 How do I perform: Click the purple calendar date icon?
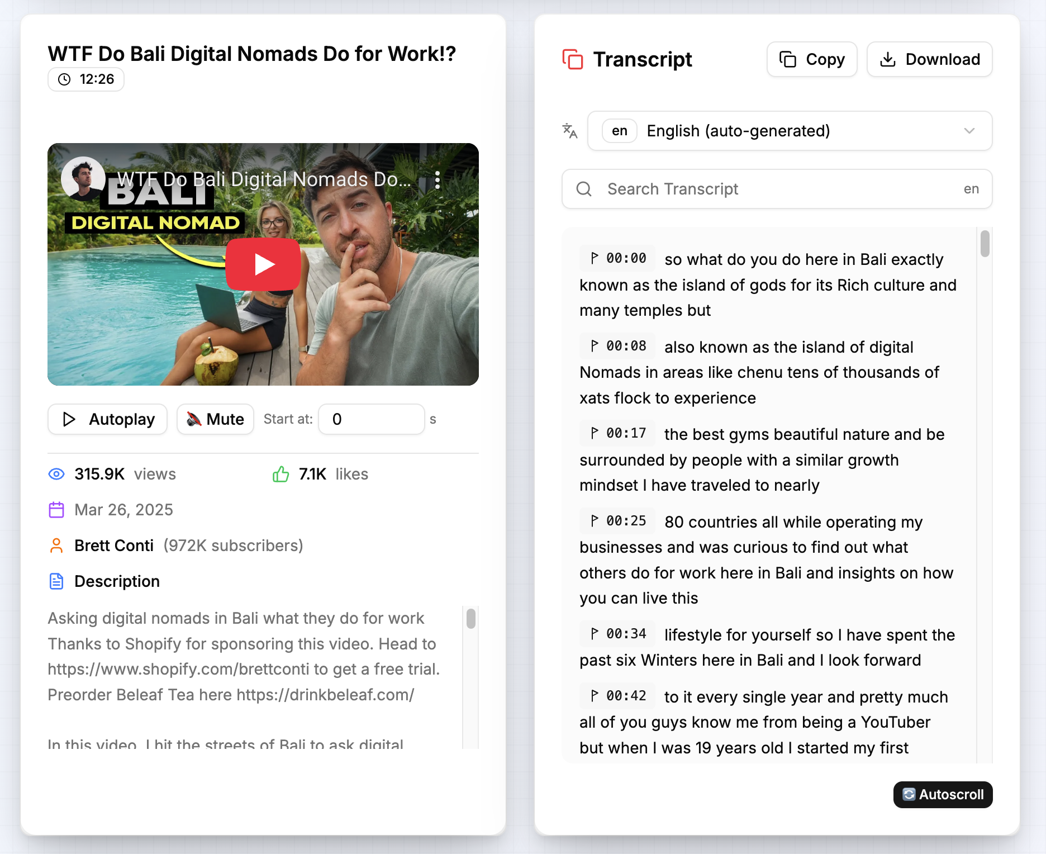[x=56, y=510]
